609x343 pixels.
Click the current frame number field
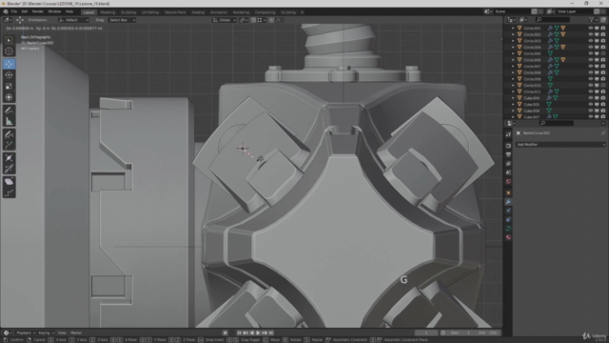coord(426,333)
